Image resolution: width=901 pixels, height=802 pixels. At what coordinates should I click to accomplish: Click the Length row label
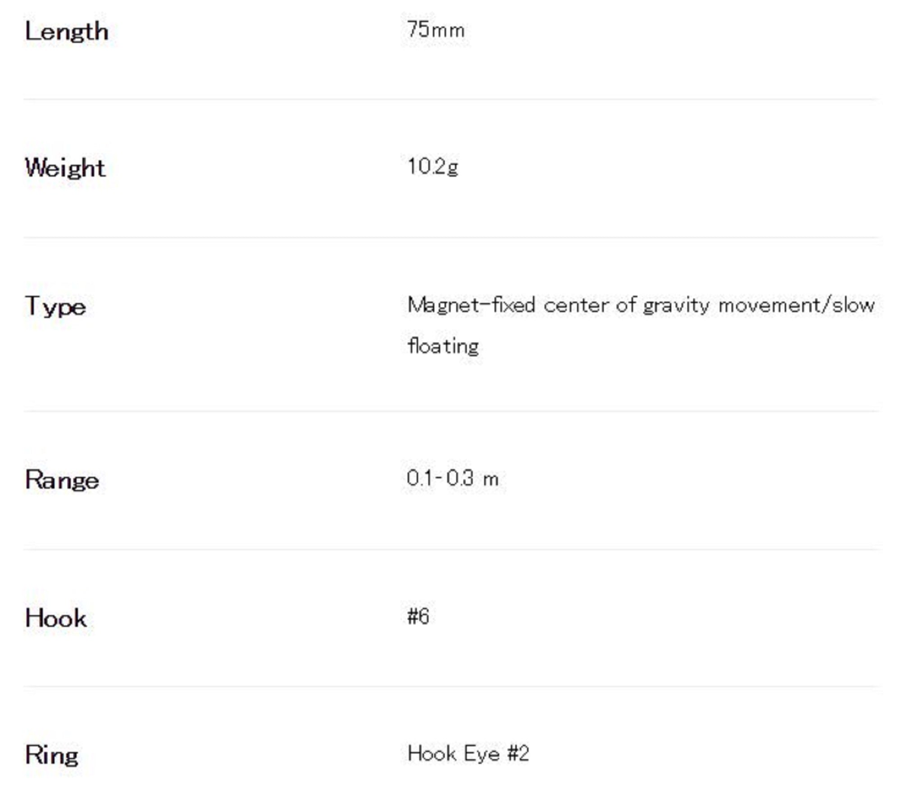pos(67,32)
